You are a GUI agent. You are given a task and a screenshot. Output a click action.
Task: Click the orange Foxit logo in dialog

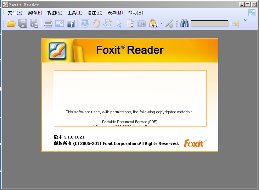pyautogui.click(x=195, y=143)
